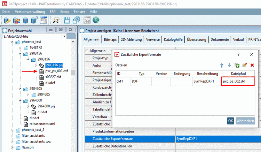Screen dimensions: 261x152
Task: Open the Extras menu
Action: (x=65, y=12)
